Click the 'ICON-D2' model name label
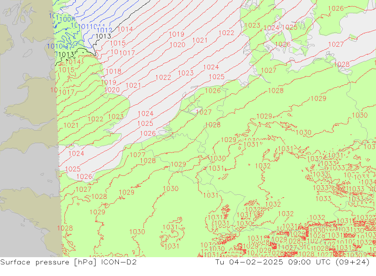Image resolution: width=376 pixels, height=276 pixels. pos(119,262)
